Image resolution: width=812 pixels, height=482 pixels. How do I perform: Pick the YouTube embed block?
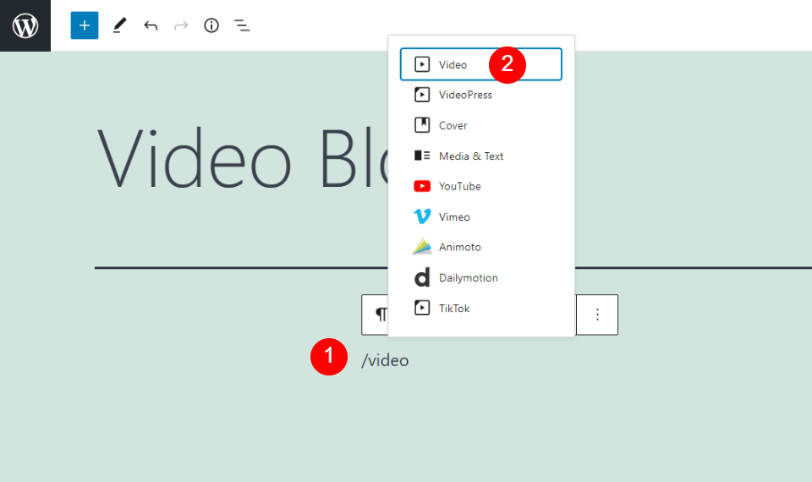(480, 186)
